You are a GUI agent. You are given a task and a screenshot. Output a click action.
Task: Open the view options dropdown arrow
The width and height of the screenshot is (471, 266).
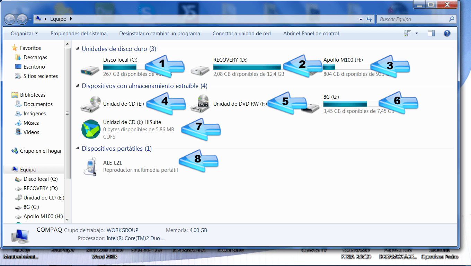pos(417,33)
